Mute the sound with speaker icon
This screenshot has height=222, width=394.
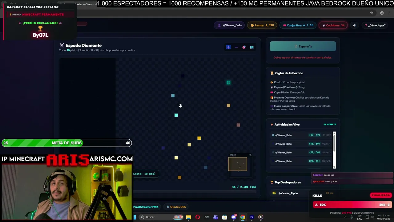(354, 25)
